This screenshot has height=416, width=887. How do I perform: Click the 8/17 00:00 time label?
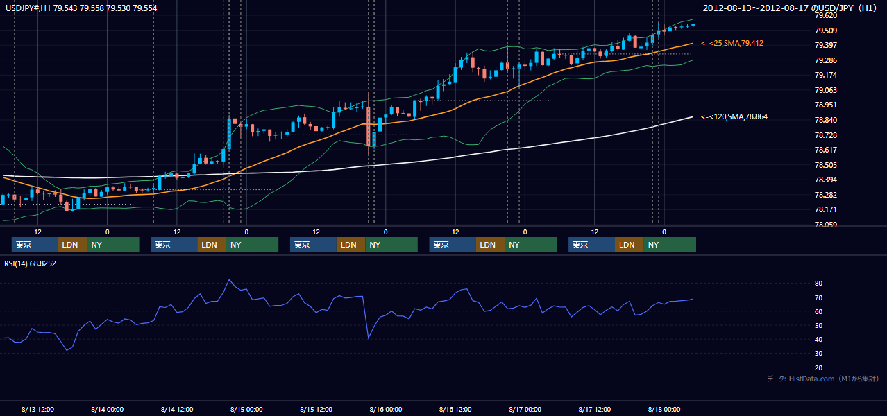[525, 409]
